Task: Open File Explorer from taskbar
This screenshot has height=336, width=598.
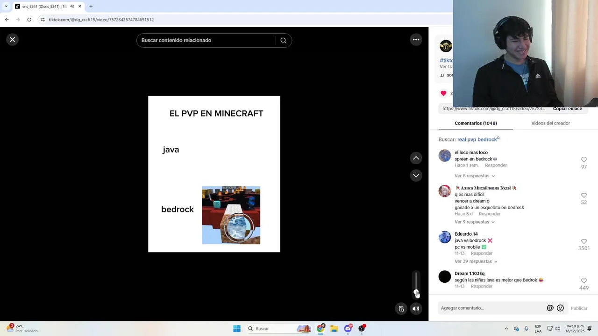Action: pos(334,329)
